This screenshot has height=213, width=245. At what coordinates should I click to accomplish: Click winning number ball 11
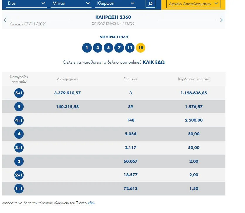130,48
